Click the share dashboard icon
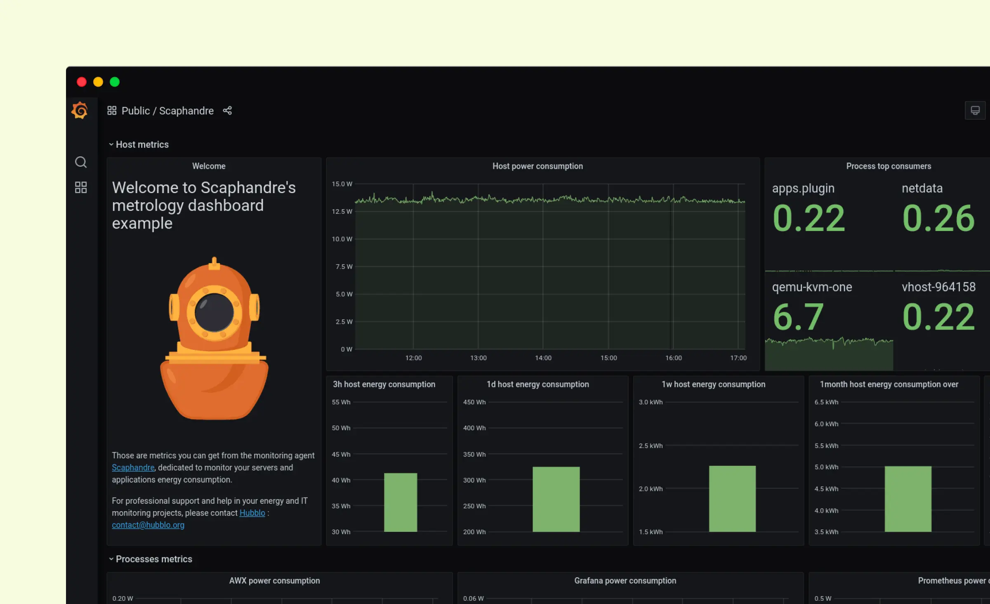Image resolution: width=990 pixels, height=604 pixels. (x=227, y=111)
